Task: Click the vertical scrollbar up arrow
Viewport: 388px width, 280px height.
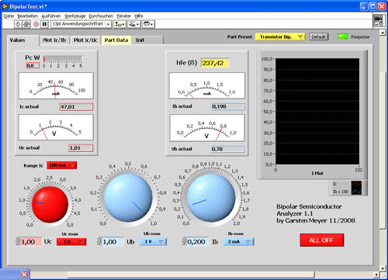Action: [x=383, y=33]
